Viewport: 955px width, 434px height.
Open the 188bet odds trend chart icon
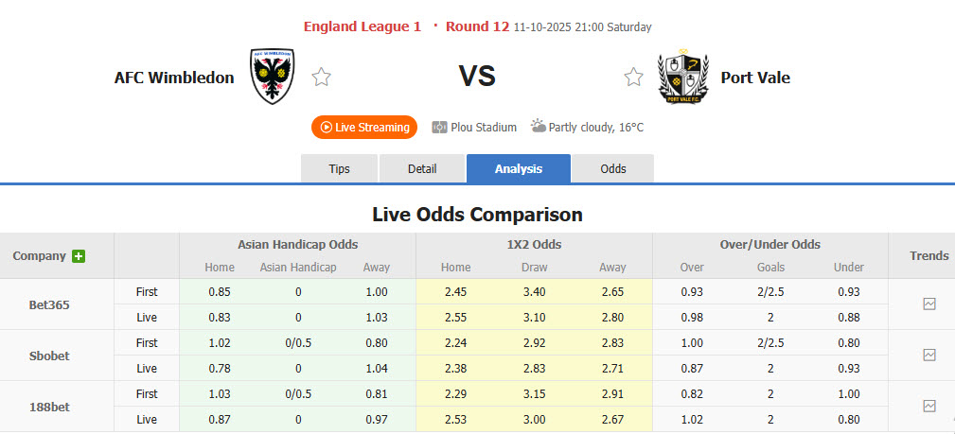pos(929,407)
